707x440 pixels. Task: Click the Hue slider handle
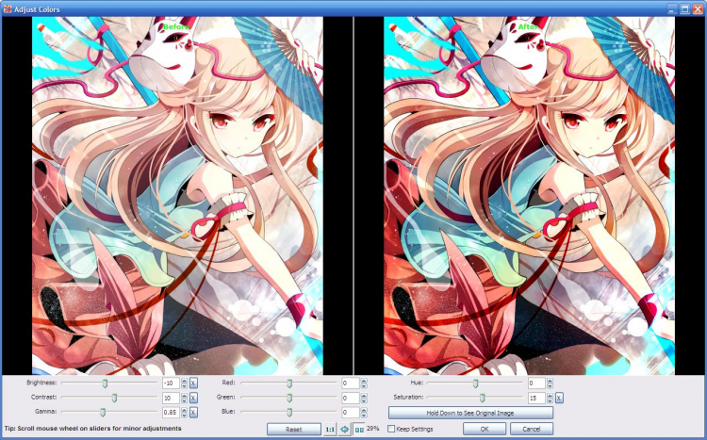(475, 383)
